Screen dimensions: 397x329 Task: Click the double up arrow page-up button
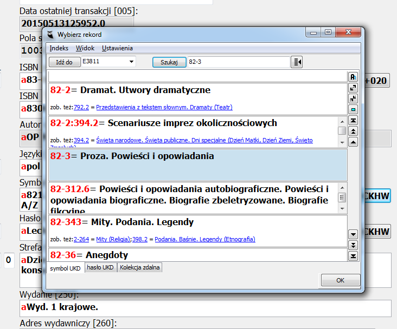[353, 131]
